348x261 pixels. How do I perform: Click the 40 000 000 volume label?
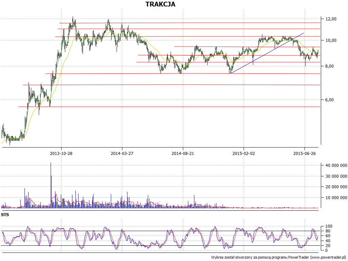click(336, 166)
